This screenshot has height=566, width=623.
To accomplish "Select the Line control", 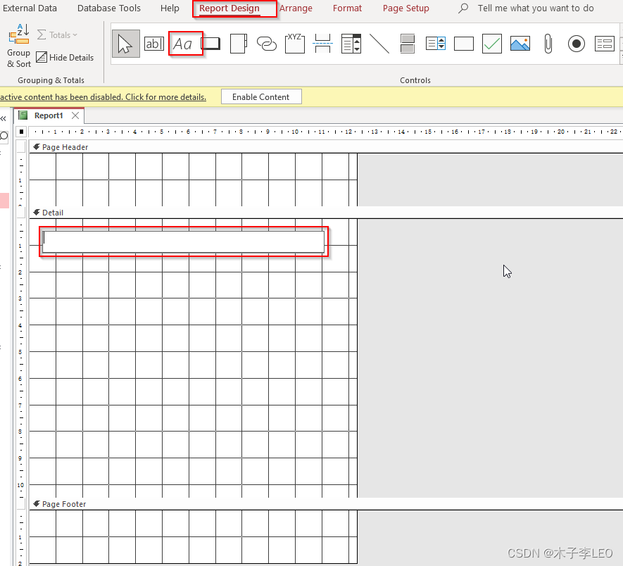I will coord(379,44).
